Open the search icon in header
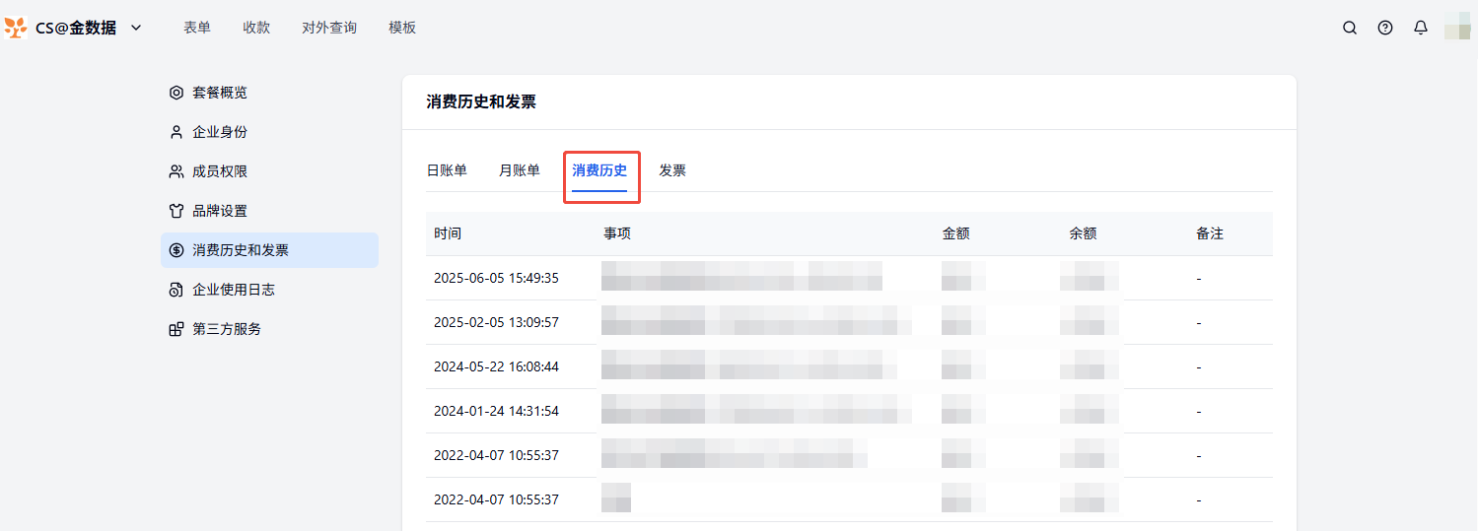This screenshot has height=531, width=1478. (1350, 28)
